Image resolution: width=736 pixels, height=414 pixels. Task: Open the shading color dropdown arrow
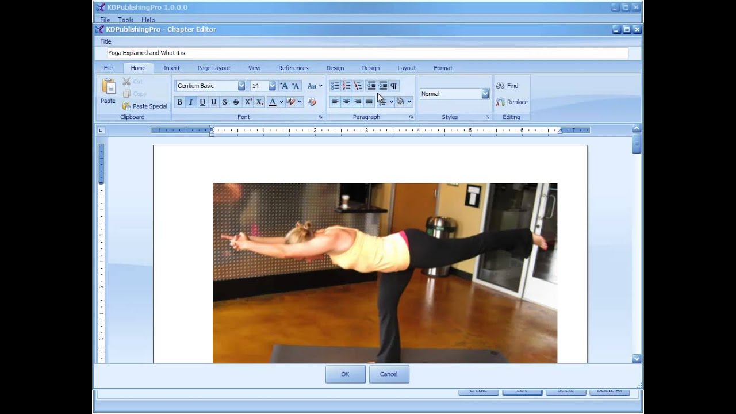409,102
